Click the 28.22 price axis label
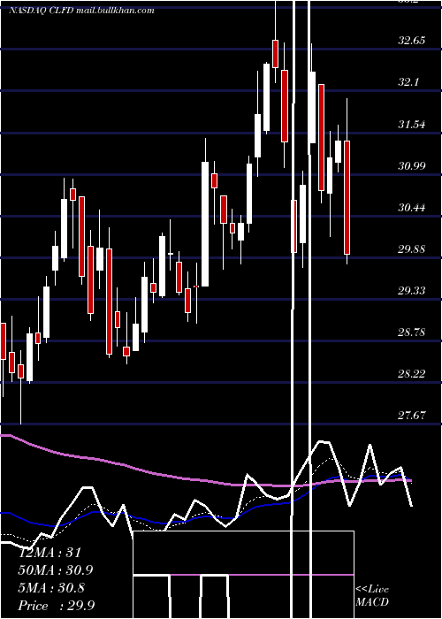Screen dimensions: 442x619 coord(412,373)
